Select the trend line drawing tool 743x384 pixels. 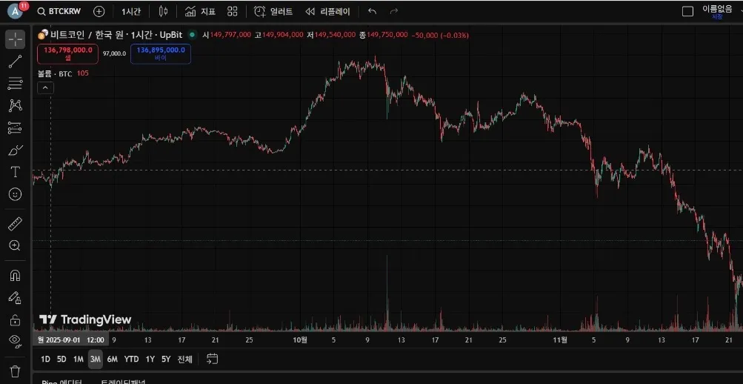click(15, 62)
